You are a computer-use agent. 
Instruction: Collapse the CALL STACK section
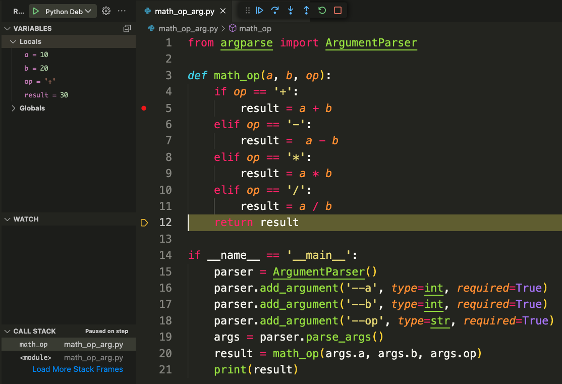point(8,332)
